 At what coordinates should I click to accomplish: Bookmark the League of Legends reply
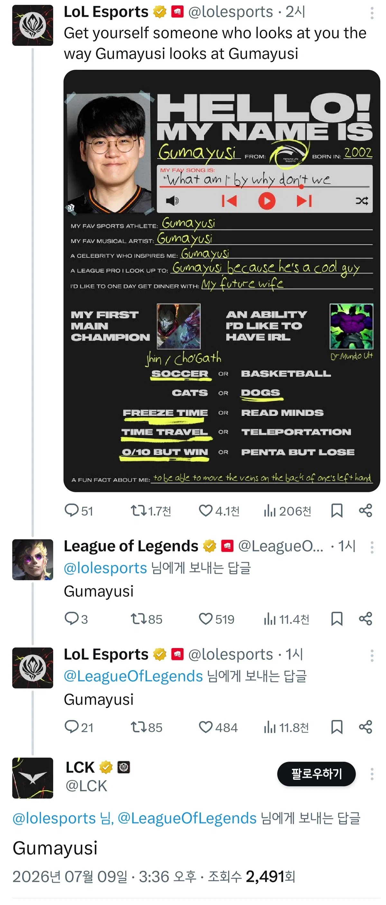click(337, 619)
